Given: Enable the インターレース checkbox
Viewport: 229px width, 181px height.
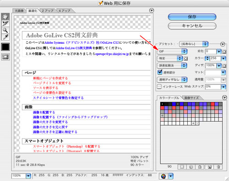Looking at the screenshot, I should [159, 87].
